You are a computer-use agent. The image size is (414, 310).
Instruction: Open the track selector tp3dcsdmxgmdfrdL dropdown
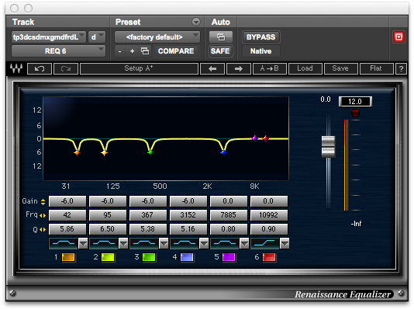49,37
